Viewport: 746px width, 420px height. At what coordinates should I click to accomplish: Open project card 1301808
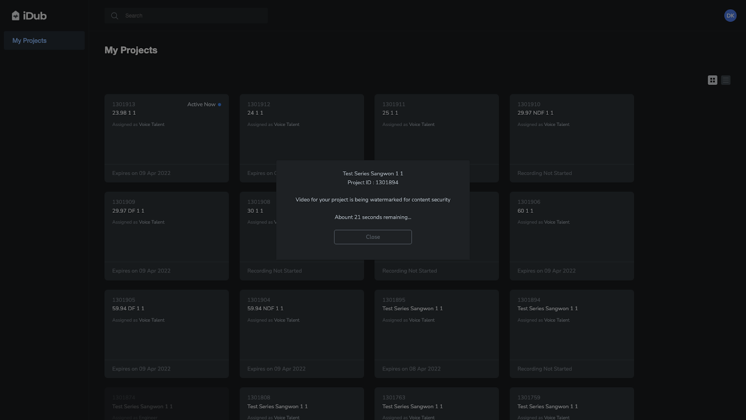(x=302, y=404)
